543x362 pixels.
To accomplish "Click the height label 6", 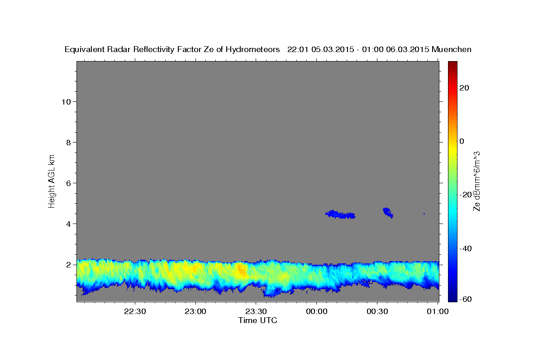I will click(x=68, y=183).
